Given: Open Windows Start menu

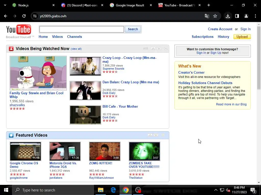Looking at the screenshot, I should [x=6, y=190].
